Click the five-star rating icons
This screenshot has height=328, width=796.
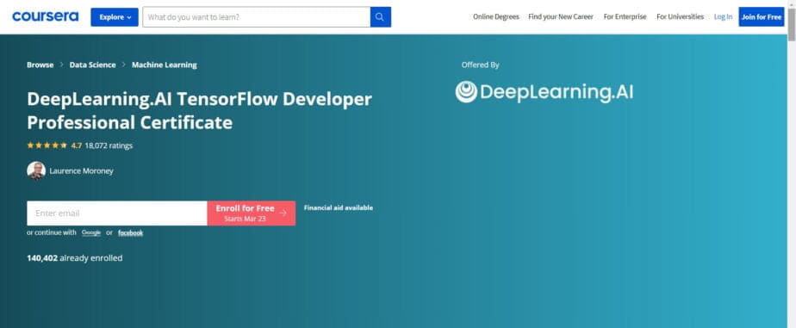tap(47, 145)
